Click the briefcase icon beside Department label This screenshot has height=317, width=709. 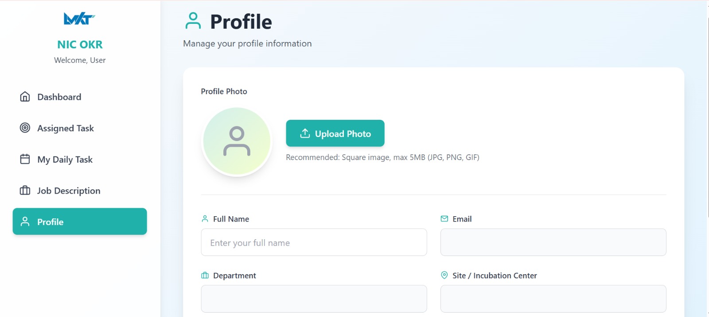pos(205,275)
